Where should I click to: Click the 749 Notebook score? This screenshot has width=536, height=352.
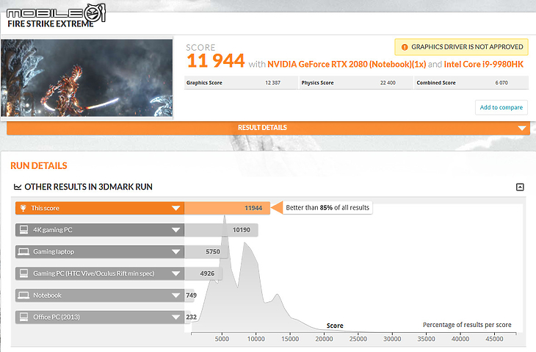191,295
